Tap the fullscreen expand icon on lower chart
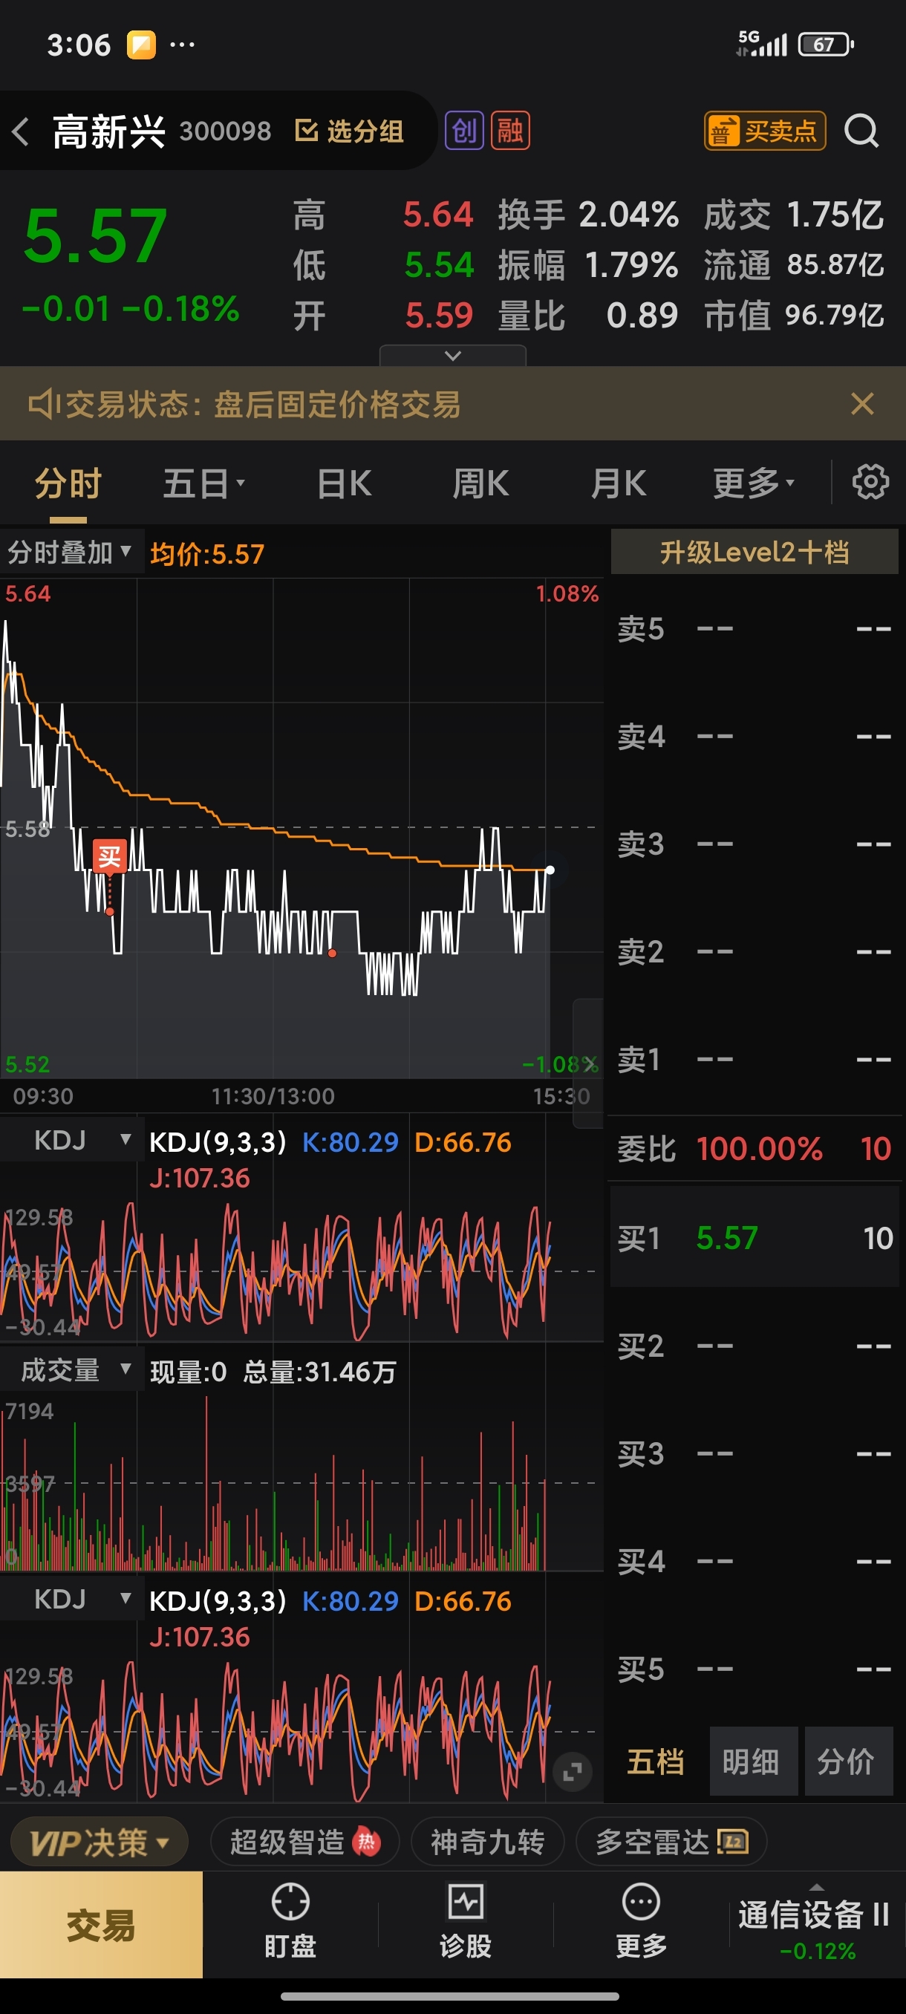Image resolution: width=906 pixels, height=2014 pixels. 573,1773
